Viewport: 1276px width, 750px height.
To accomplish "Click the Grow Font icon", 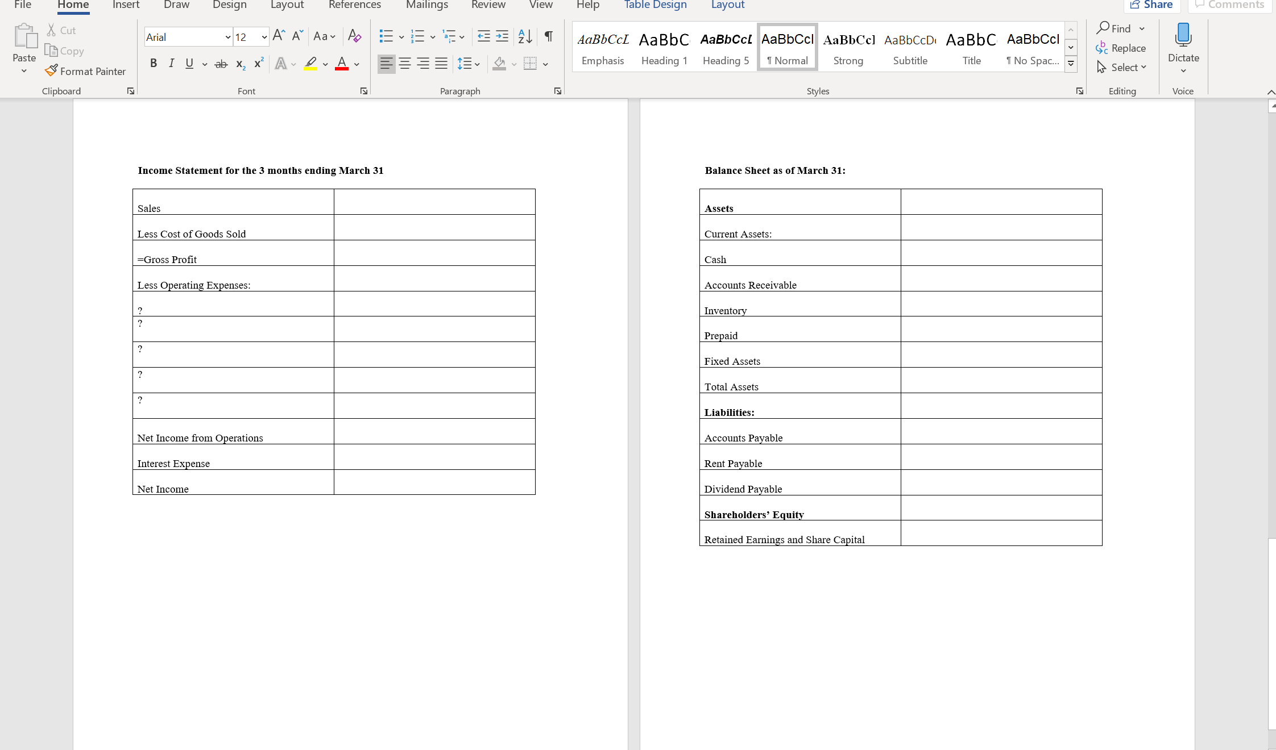I will pyautogui.click(x=279, y=36).
